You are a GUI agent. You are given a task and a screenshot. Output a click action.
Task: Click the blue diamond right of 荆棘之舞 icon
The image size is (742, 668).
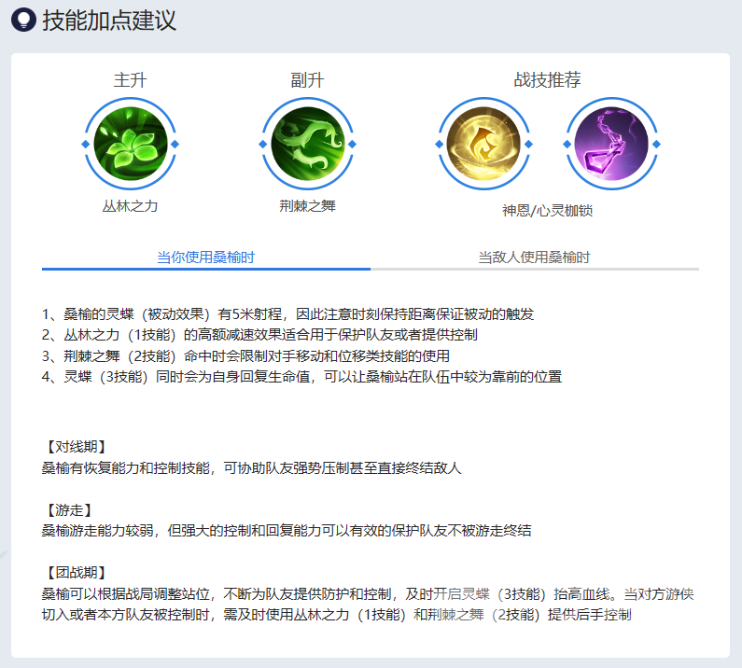[352, 144]
